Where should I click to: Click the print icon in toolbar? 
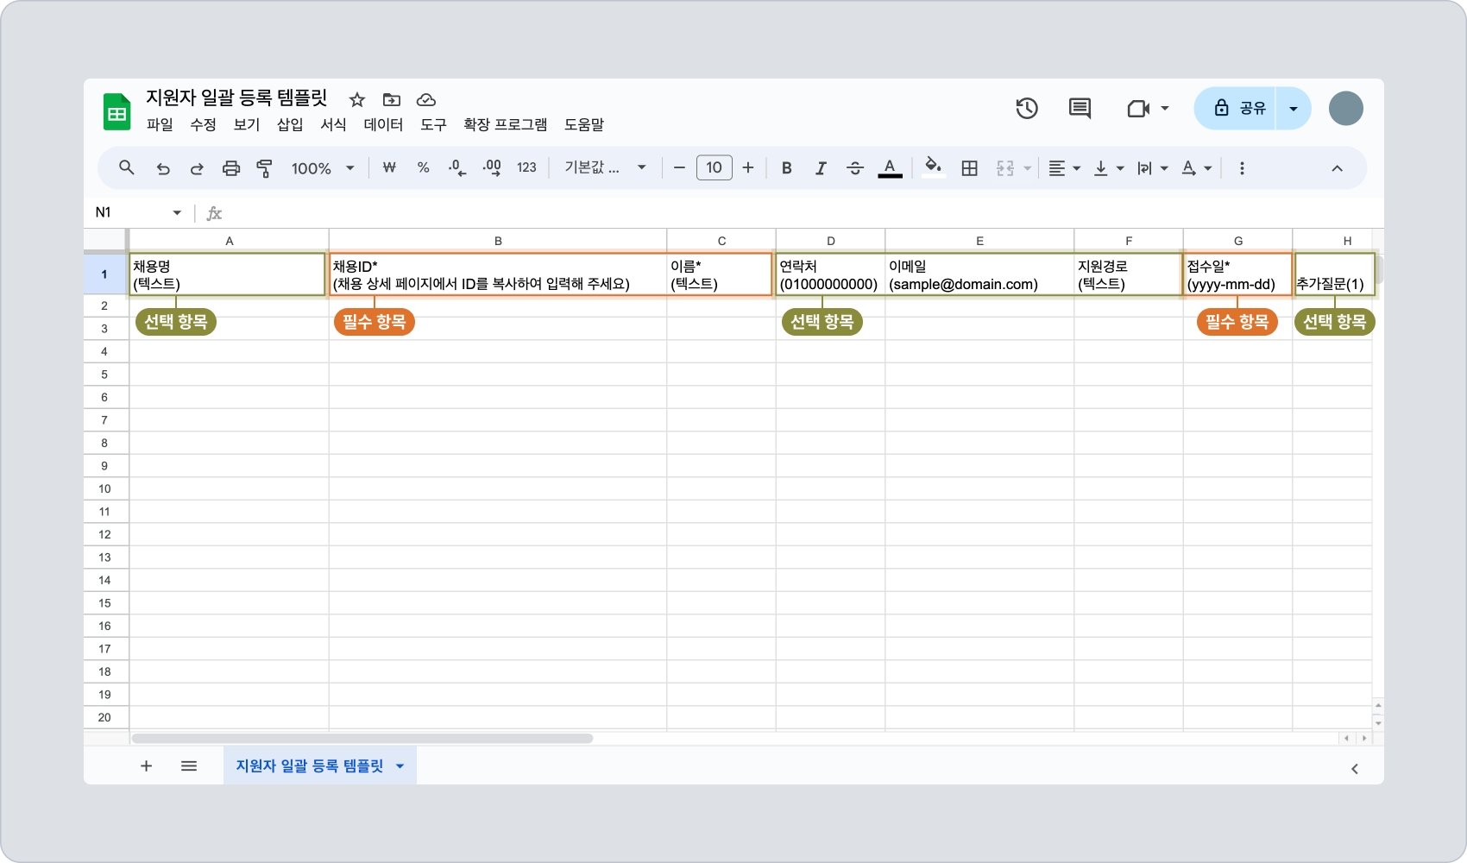tap(230, 168)
